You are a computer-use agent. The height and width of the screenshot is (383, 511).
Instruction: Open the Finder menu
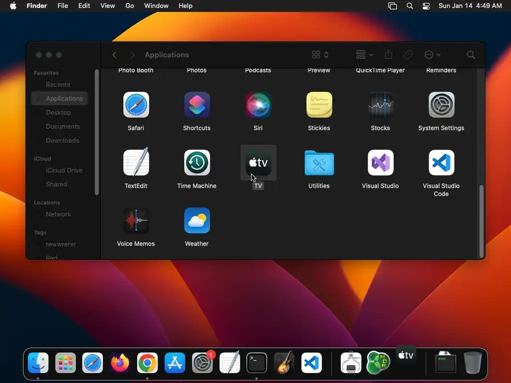pyautogui.click(x=37, y=6)
